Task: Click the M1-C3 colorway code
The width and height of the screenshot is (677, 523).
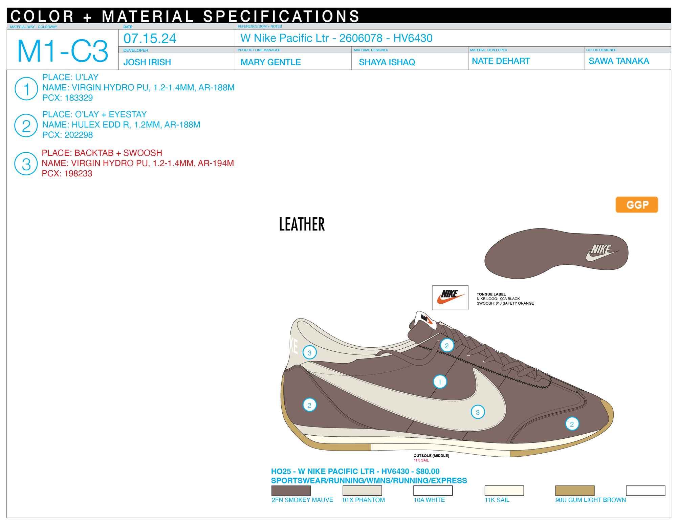Action: (63, 51)
